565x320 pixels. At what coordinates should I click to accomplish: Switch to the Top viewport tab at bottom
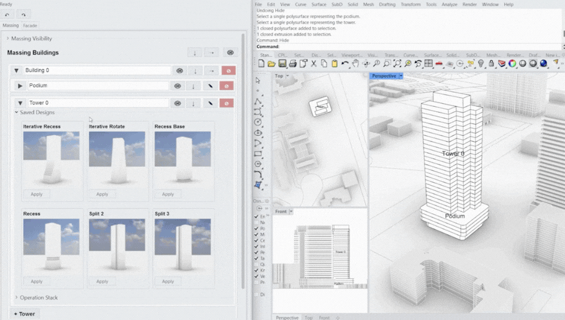(309, 318)
